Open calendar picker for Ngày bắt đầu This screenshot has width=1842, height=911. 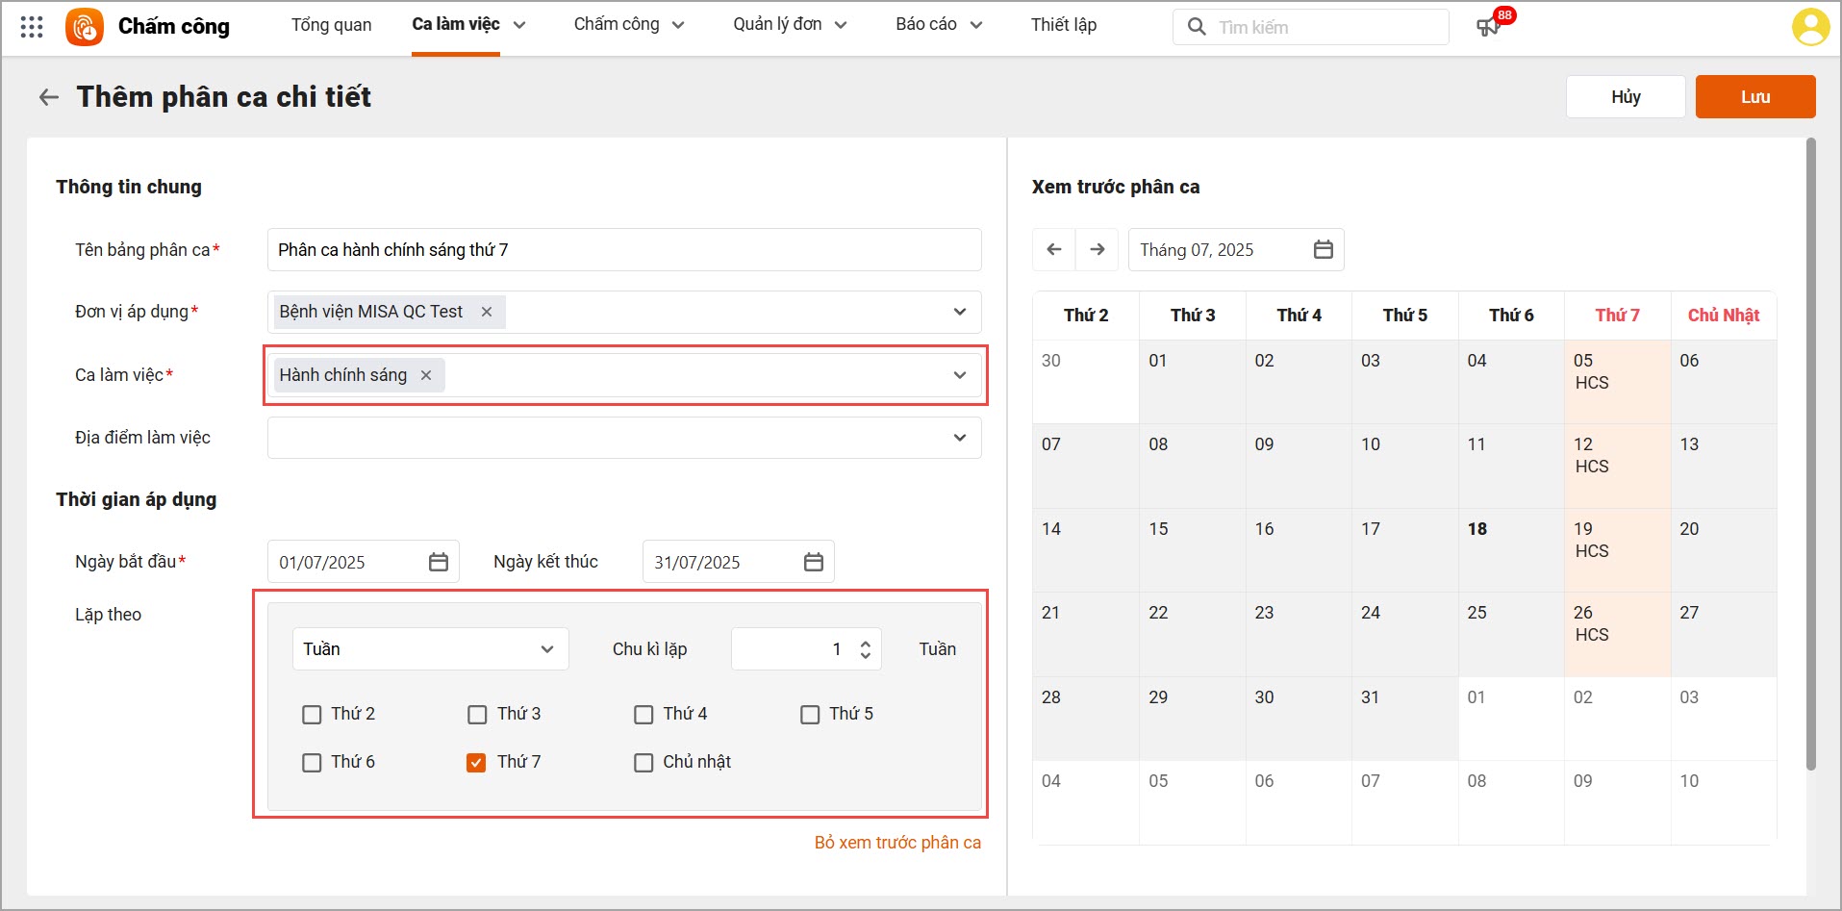(439, 563)
